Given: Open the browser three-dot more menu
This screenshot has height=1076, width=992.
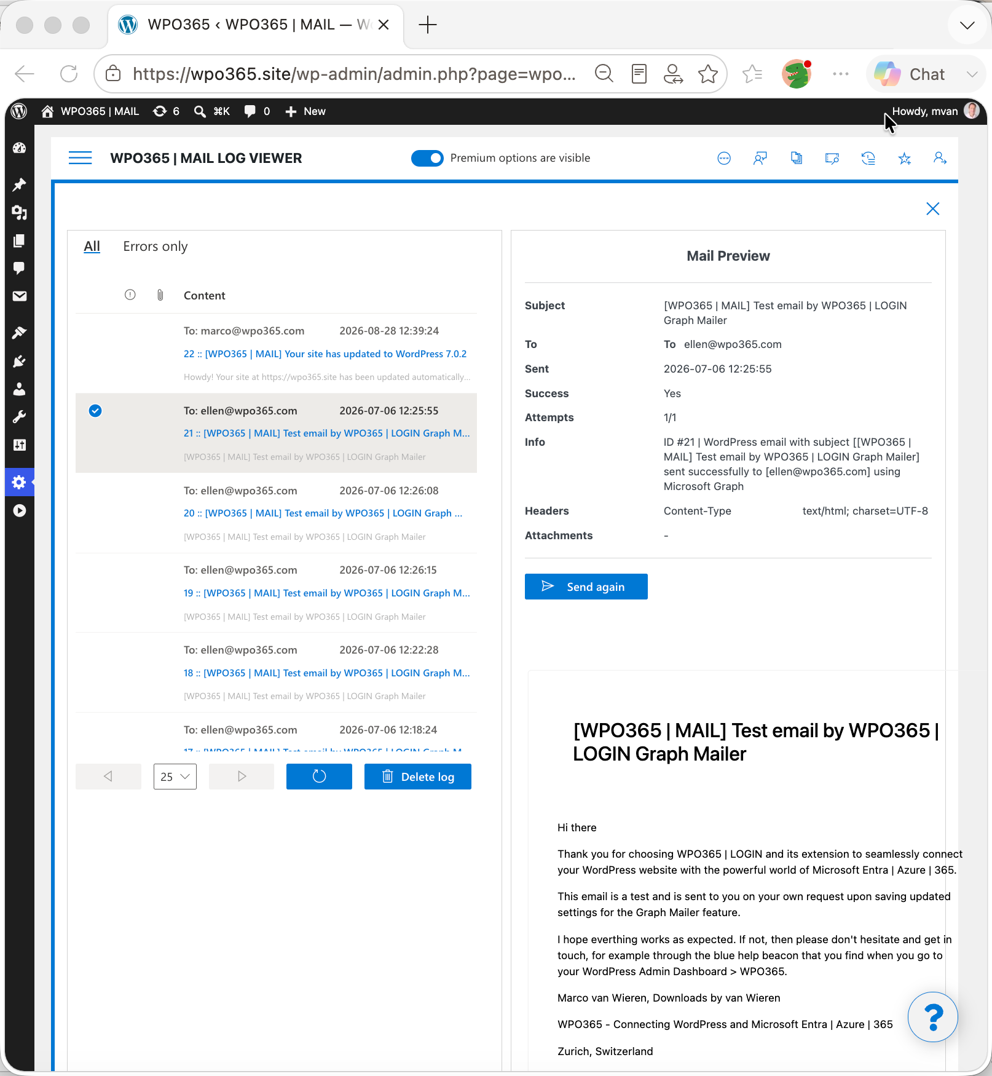Looking at the screenshot, I should tap(840, 74).
